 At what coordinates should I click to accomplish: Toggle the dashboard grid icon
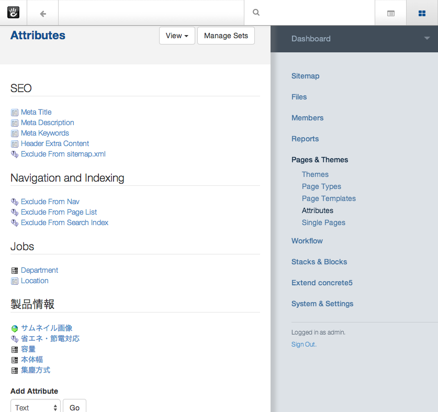(x=422, y=14)
